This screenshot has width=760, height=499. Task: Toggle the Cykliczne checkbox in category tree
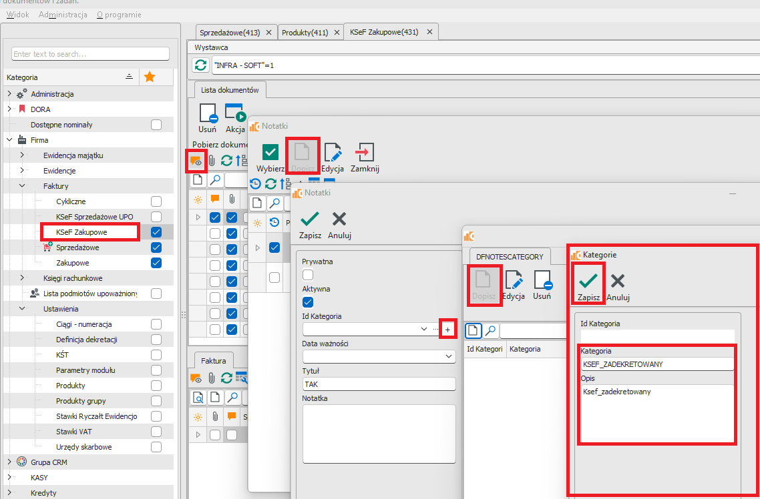point(156,201)
